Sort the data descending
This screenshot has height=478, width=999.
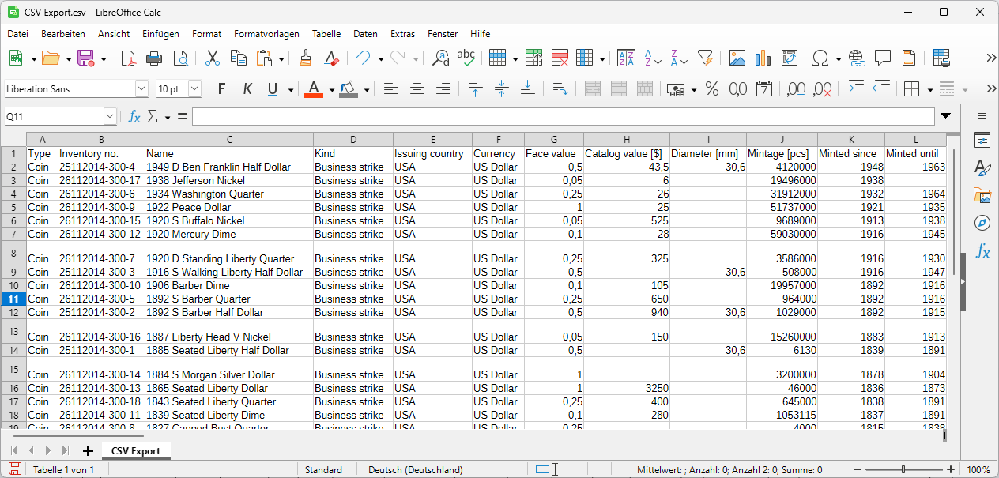tap(679, 58)
